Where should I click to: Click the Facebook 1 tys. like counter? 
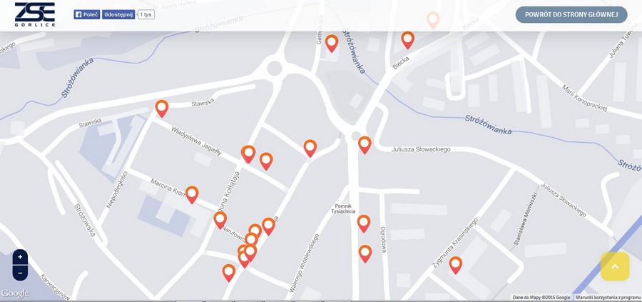(146, 14)
